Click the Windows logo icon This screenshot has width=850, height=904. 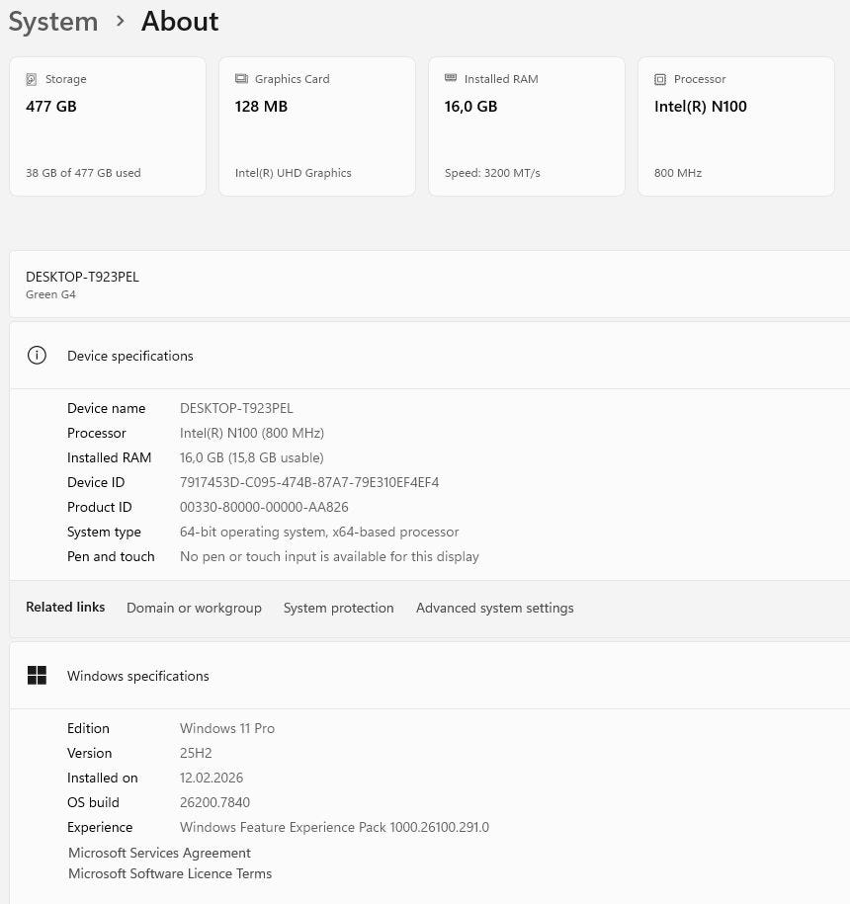tap(37, 676)
